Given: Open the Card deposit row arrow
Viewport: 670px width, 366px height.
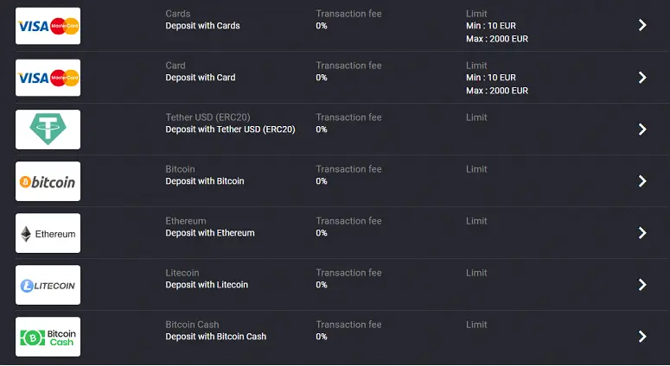Looking at the screenshot, I should (x=642, y=77).
